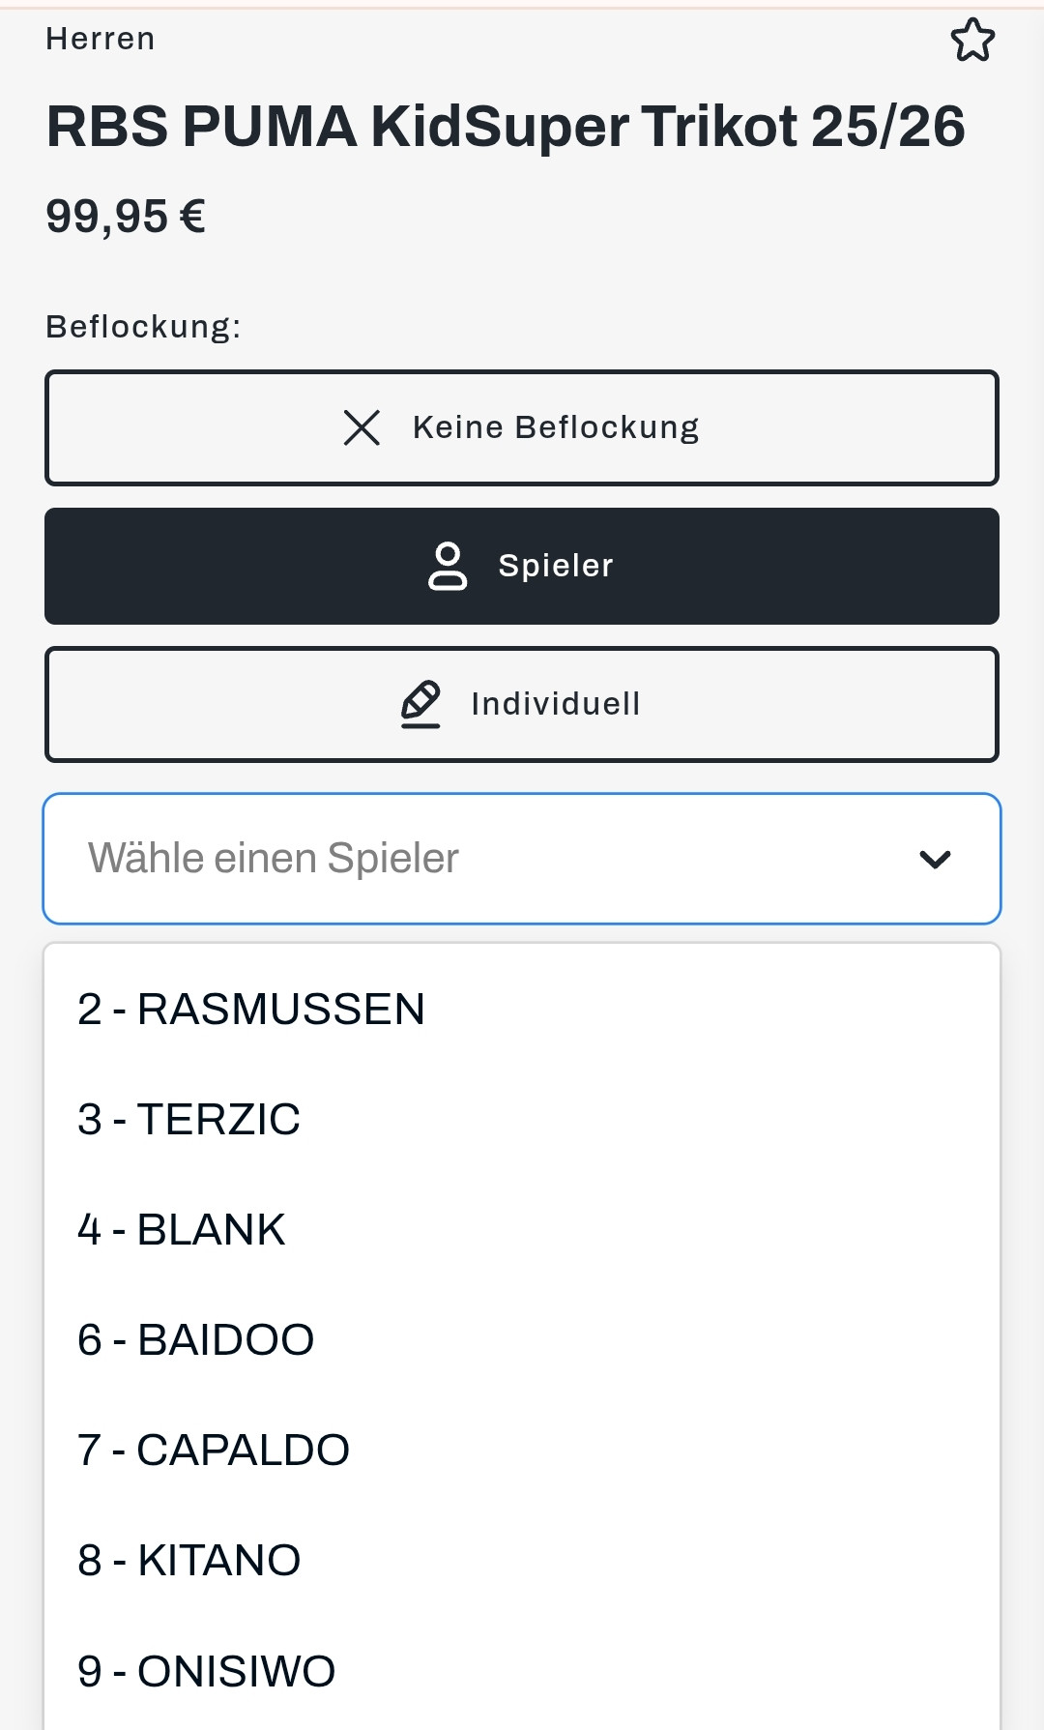Click the 99,95 € price
Viewport: 1044px width, 1730px height.
[126, 217]
